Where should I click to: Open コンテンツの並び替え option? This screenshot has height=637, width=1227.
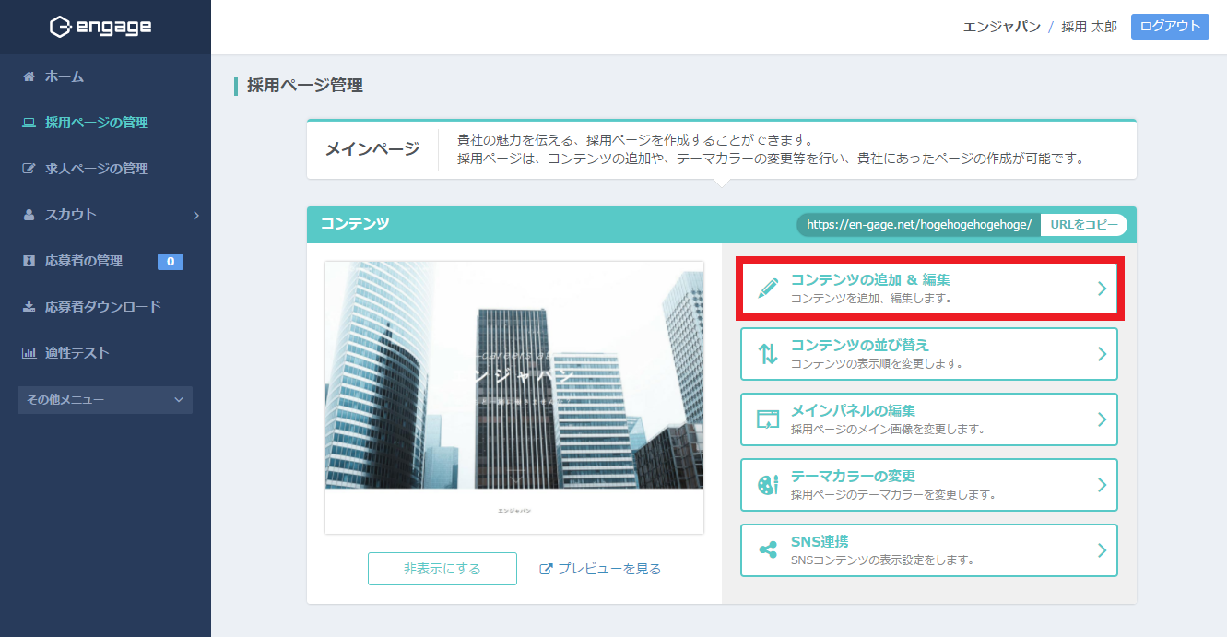pos(929,354)
